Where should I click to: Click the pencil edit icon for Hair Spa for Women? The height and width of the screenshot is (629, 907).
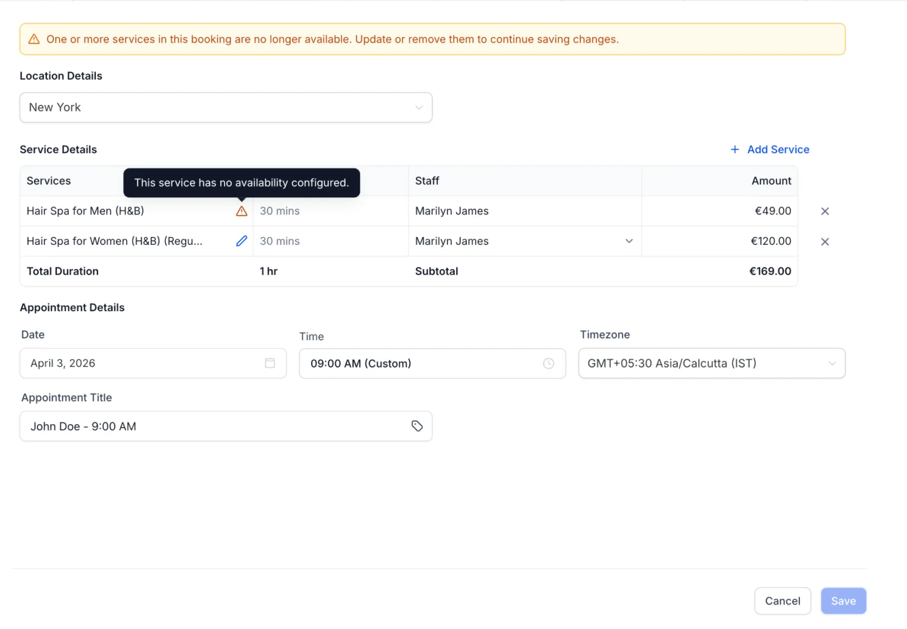point(242,241)
